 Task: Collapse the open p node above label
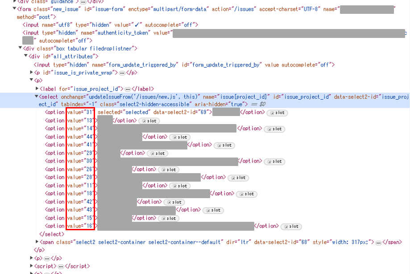point(31,80)
